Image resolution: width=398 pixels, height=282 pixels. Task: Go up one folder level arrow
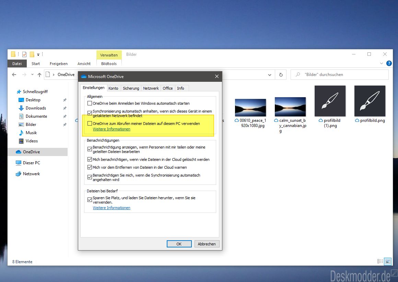(x=39, y=75)
